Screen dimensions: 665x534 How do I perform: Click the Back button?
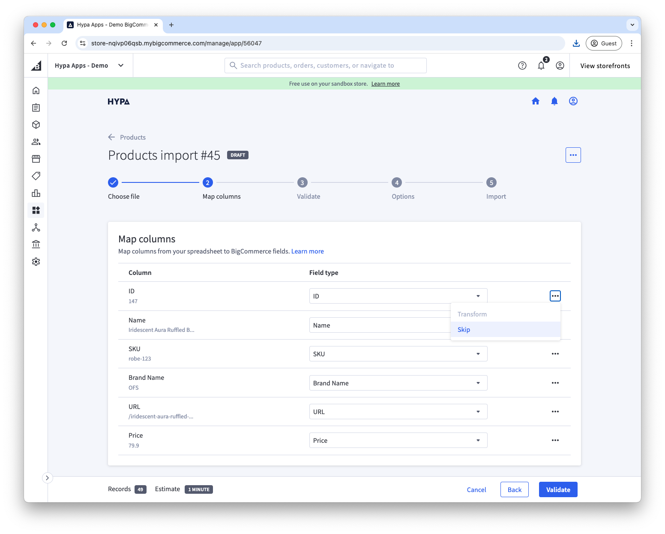coord(514,489)
